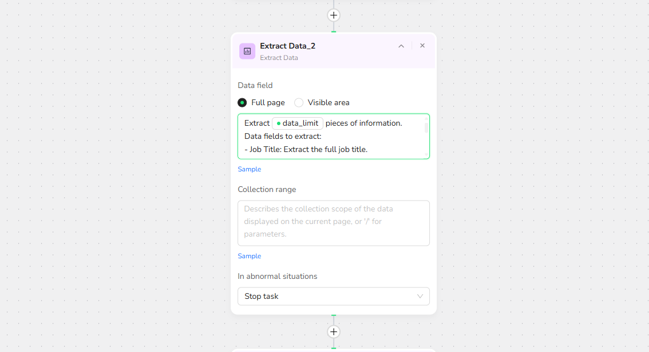Focus the Collection range text area
649x352 pixels.
click(x=334, y=223)
